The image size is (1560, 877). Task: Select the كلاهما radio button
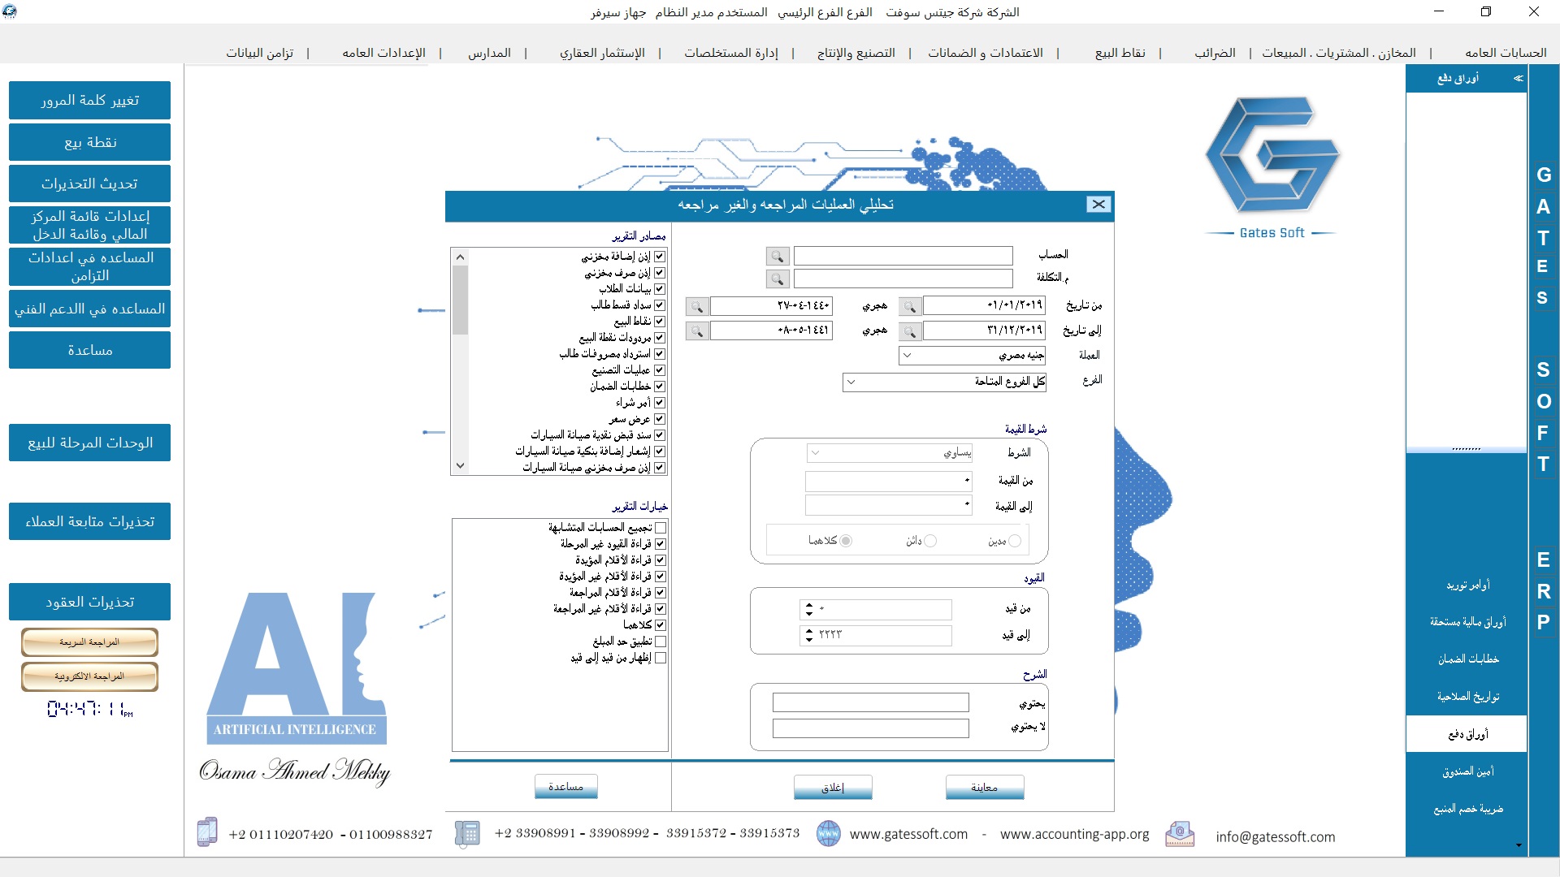click(846, 541)
